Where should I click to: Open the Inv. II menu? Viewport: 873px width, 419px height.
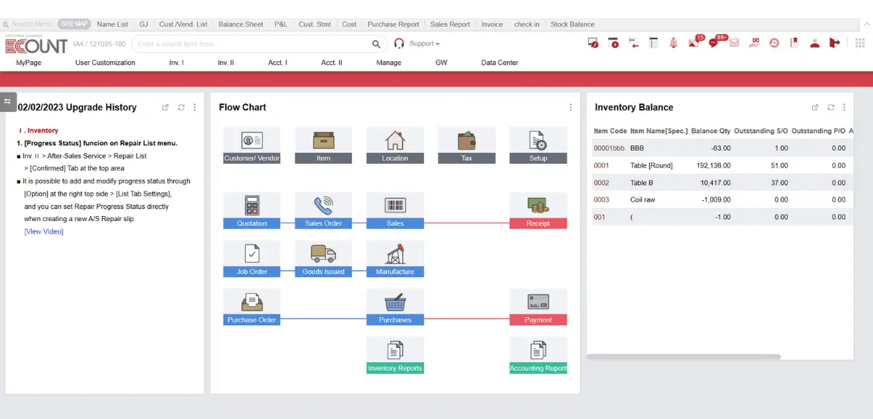pyautogui.click(x=226, y=63)
